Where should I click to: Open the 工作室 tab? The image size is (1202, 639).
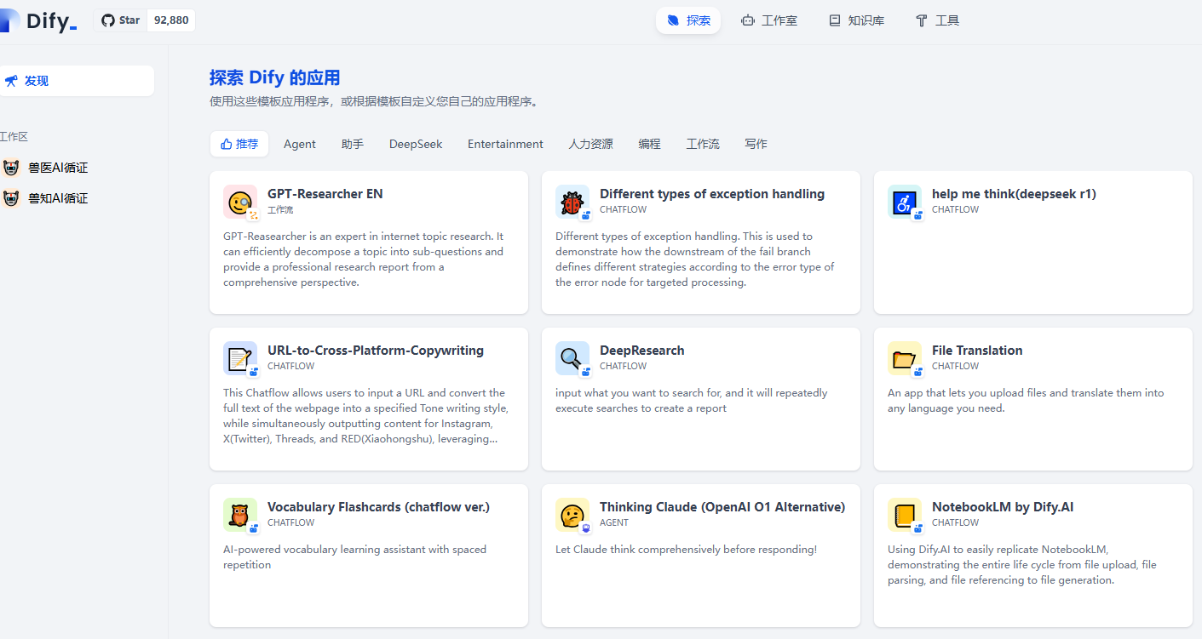tap(769, 20)
